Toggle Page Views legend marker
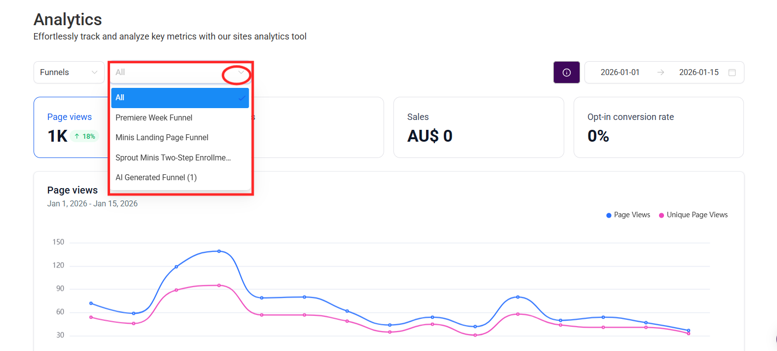This screenshot has width=777, height=351. (609, 215)
